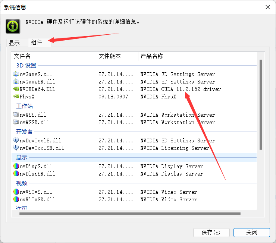This screenshot has width=276, height=243.
Task: Click the nvViTvSR.dll rainbow icon
Action: (x=16, y=199)
